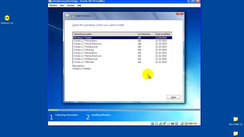Open the Devices menu

(71, 5)
